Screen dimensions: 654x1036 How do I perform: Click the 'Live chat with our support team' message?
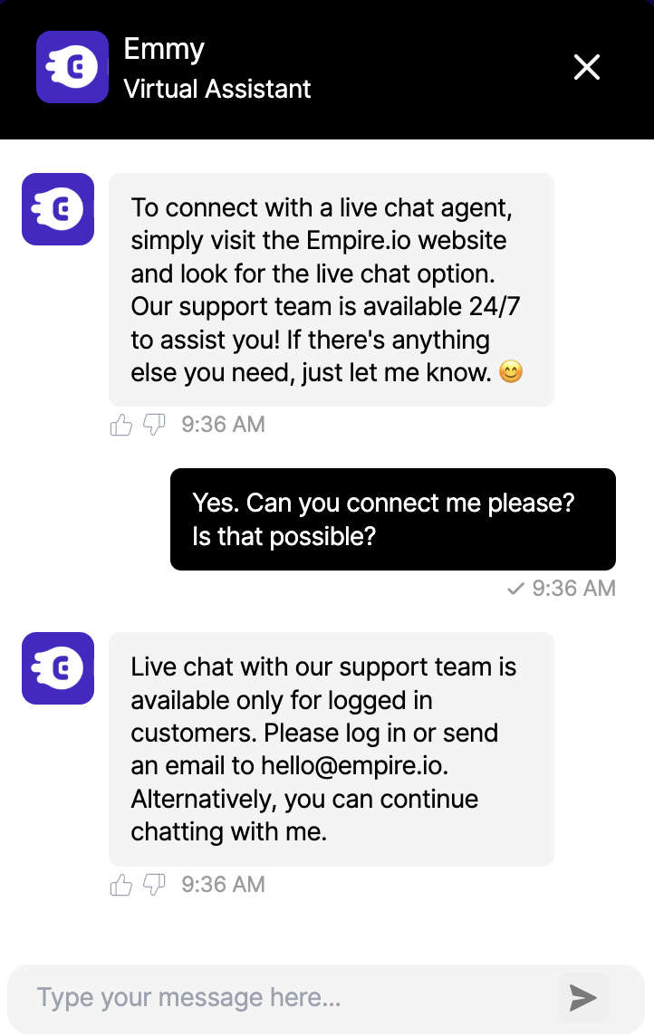pos(331,749)
